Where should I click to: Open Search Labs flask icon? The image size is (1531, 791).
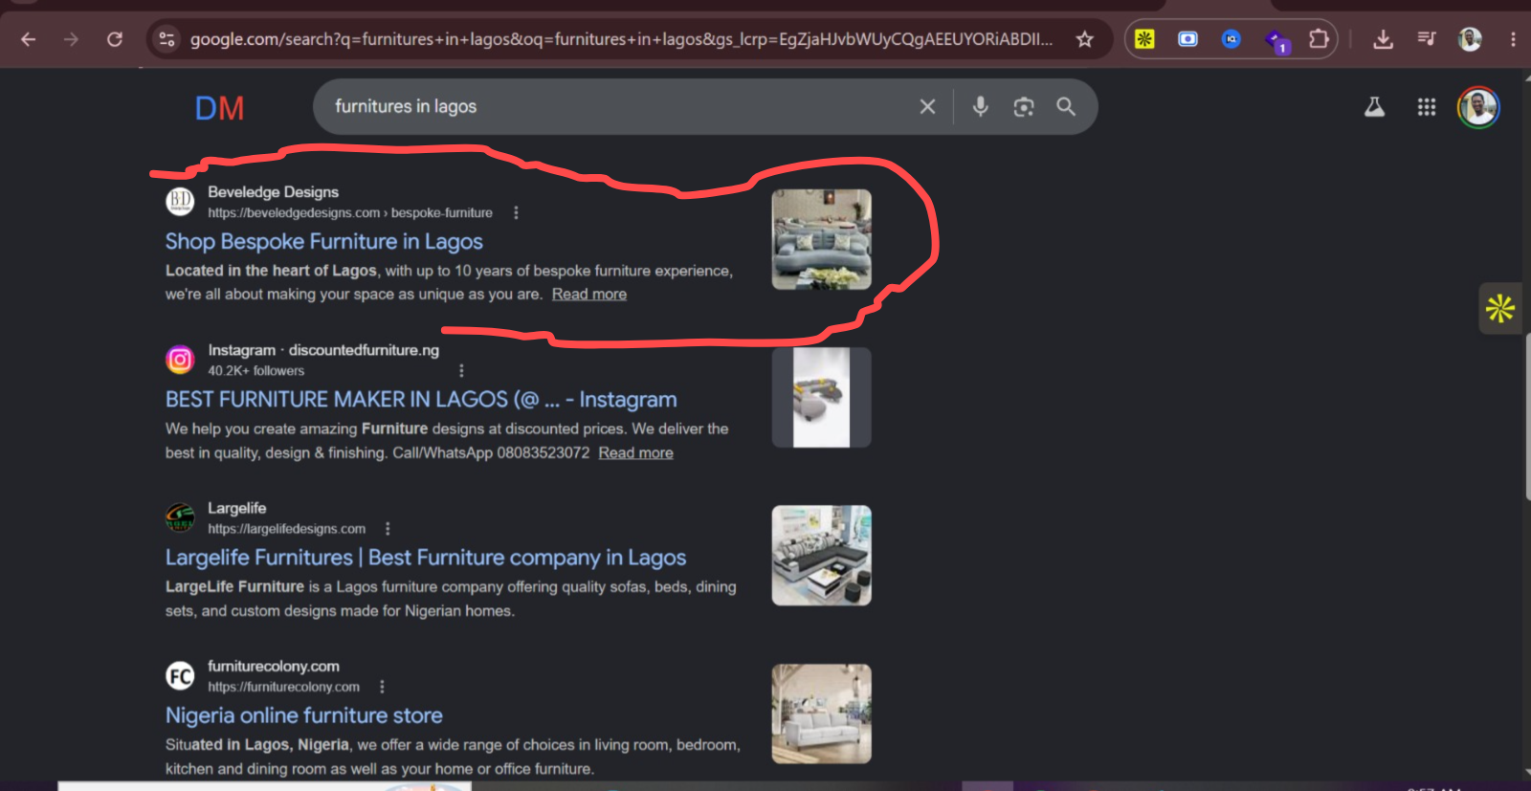coord(1374,107)
